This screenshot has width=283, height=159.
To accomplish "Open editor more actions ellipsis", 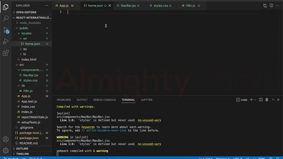I will [x=277, y=6].
